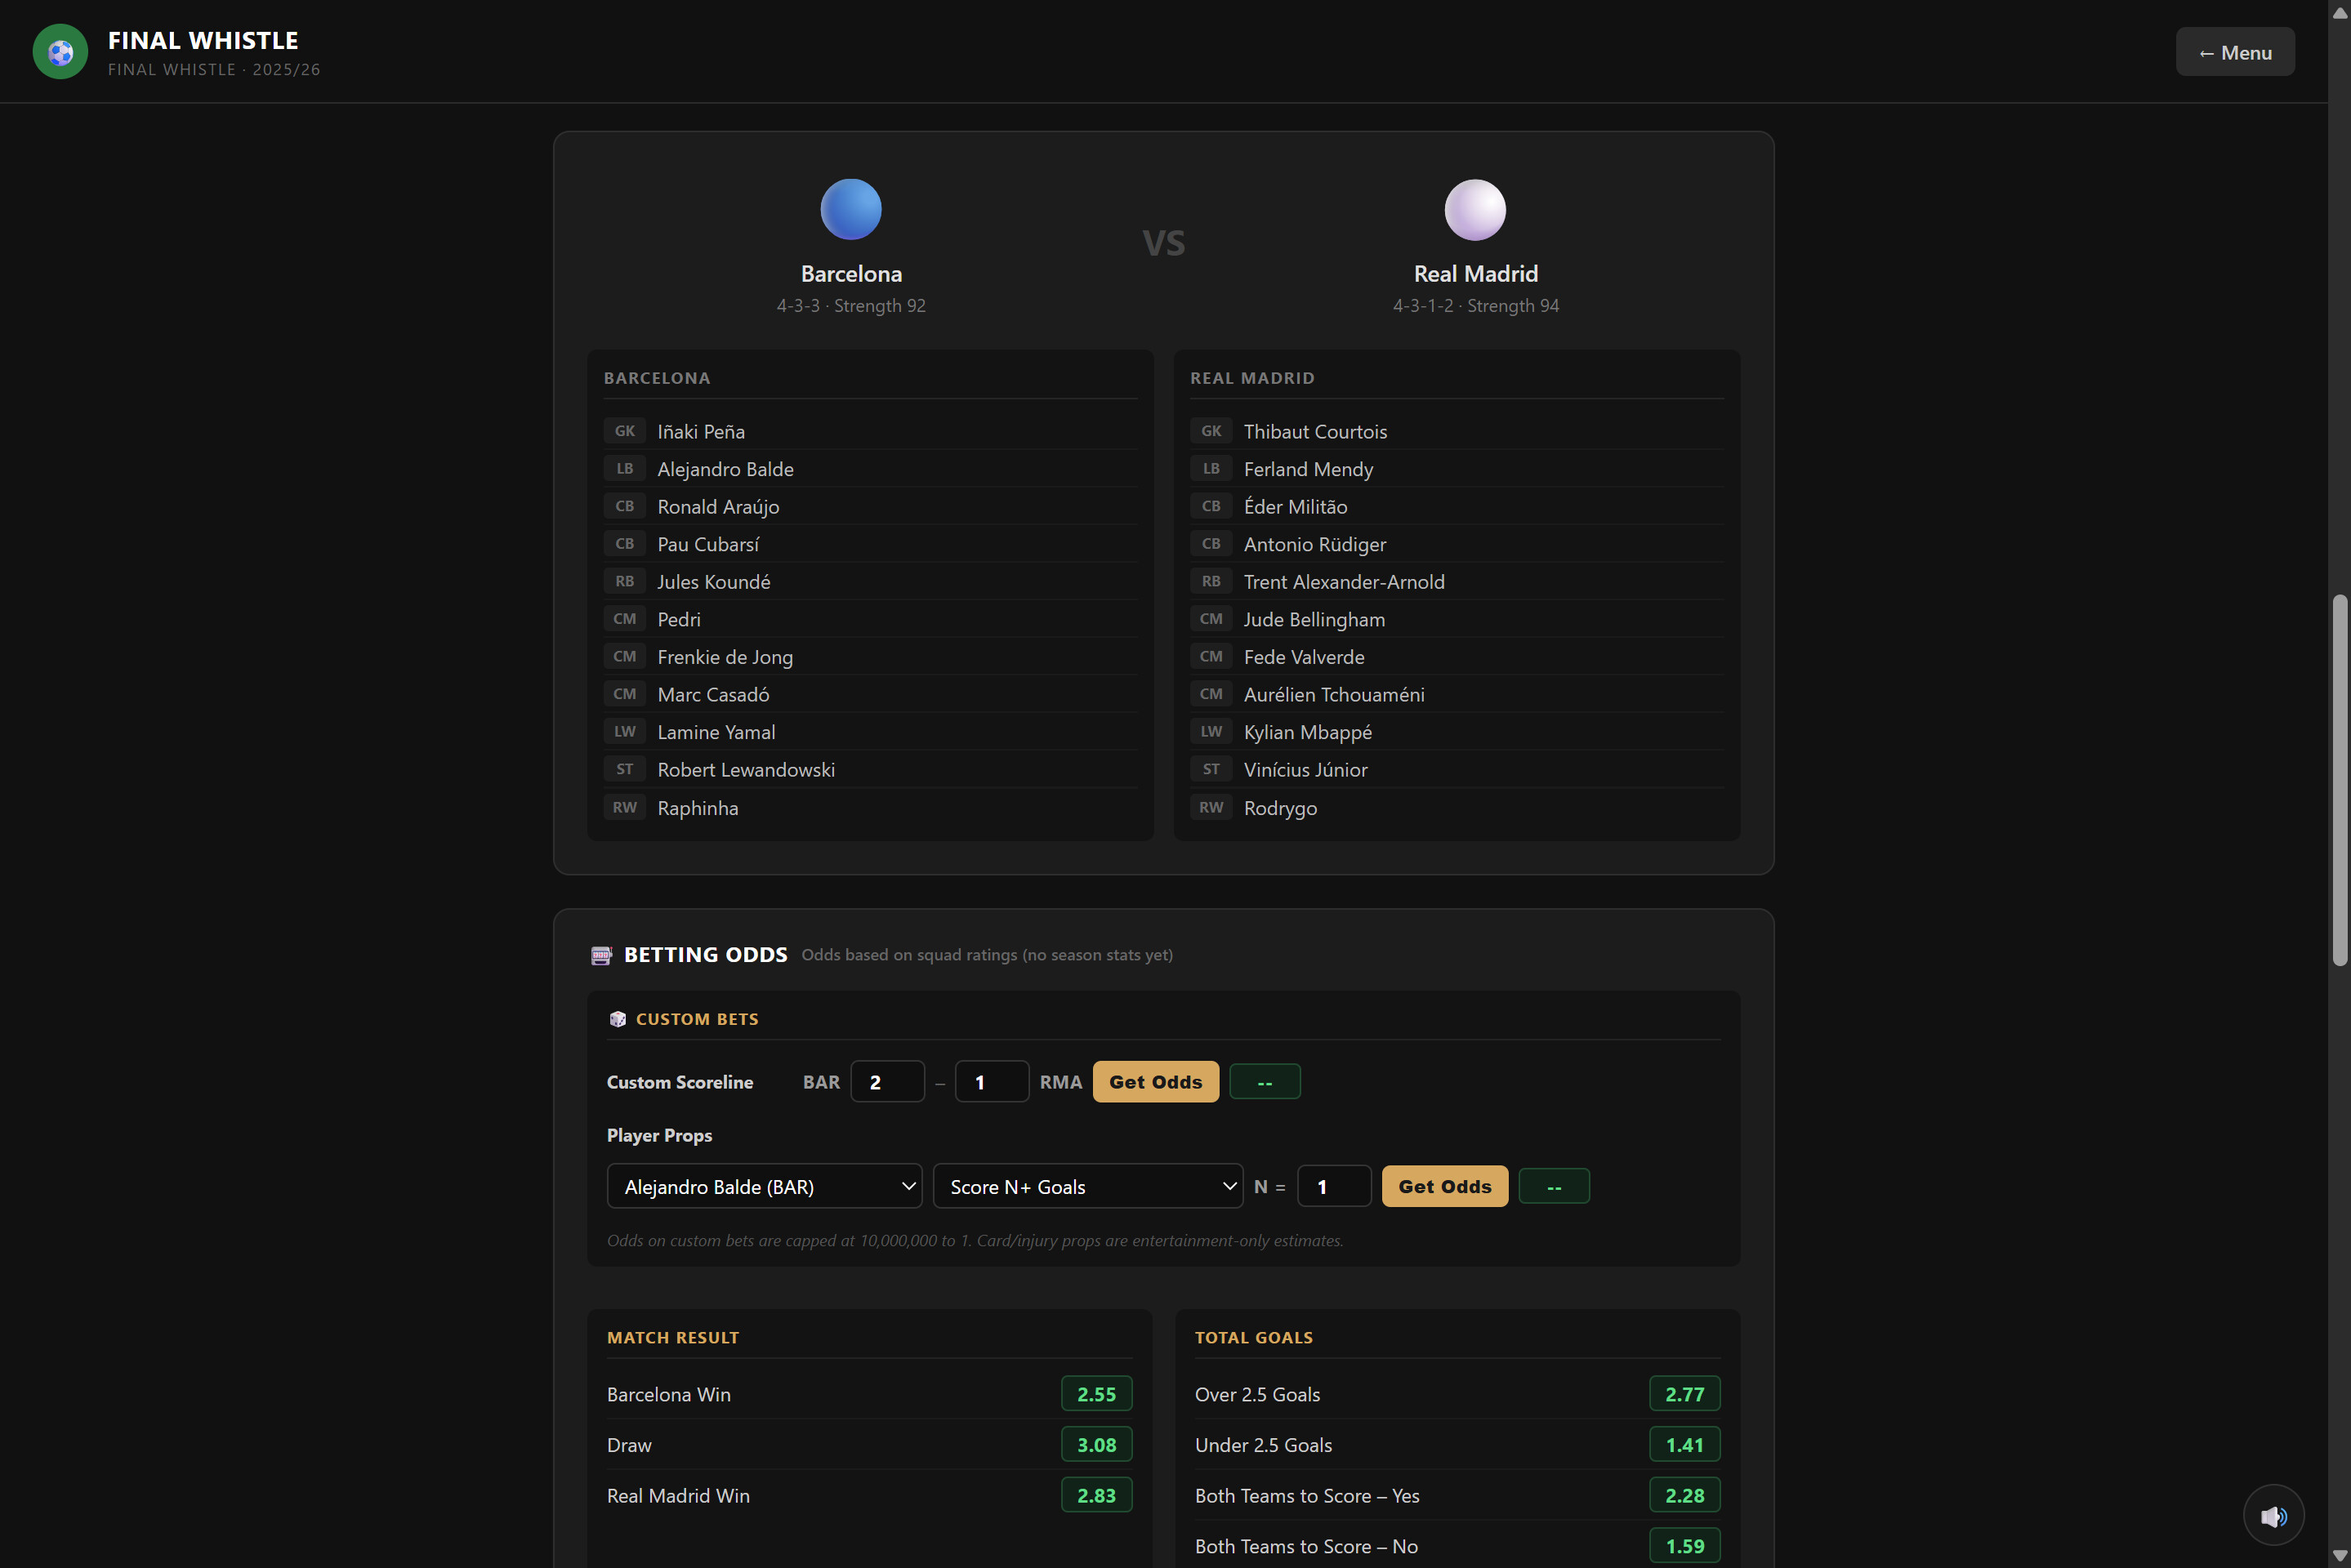Screen dimensions: 2351x1568
Task: Click the Real Madrid team name heading
Action: [x=1475, y=274]
